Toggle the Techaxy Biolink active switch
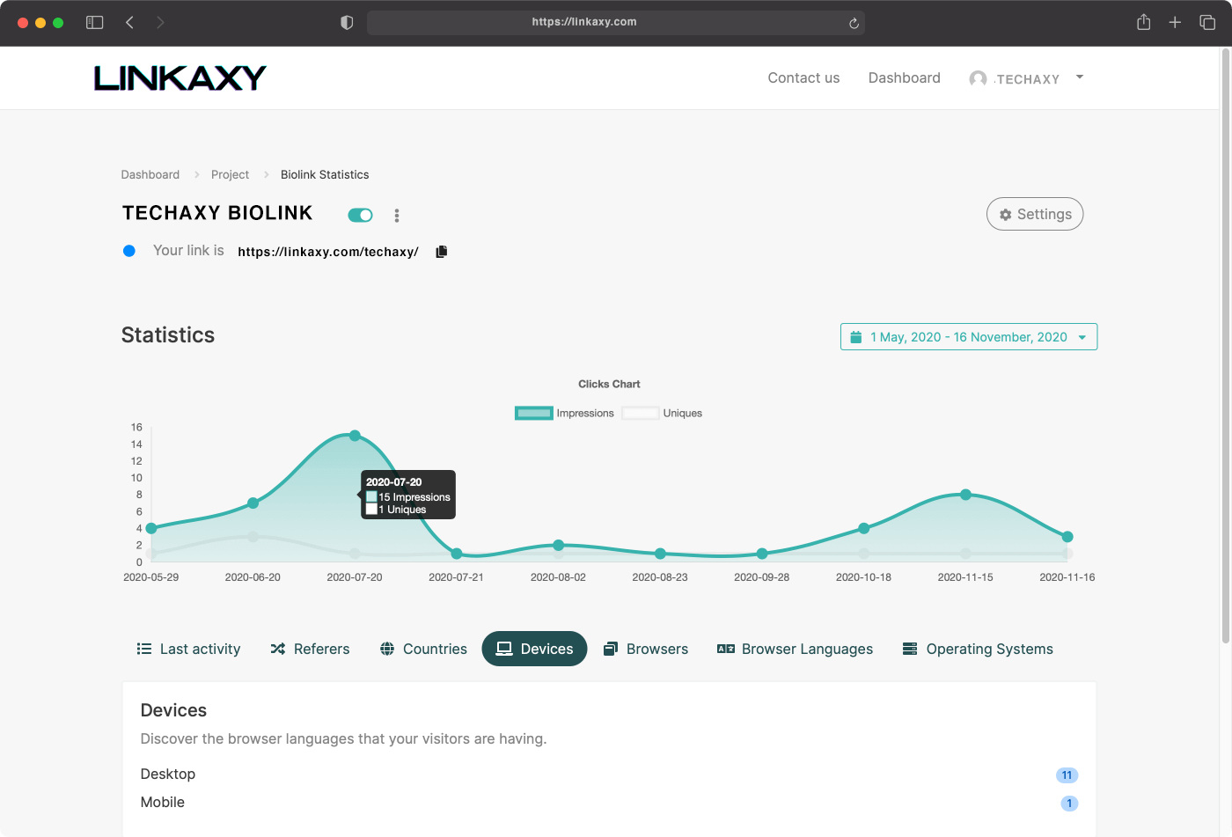This screenshot has width=1232, height=837. tap(361, 215)
